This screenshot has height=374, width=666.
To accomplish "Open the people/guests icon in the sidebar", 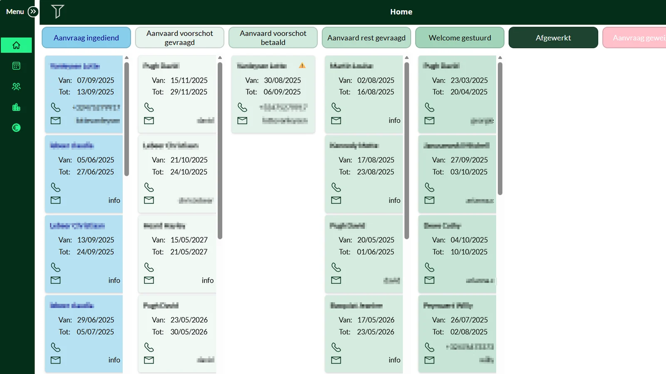I will click(16, 86).
